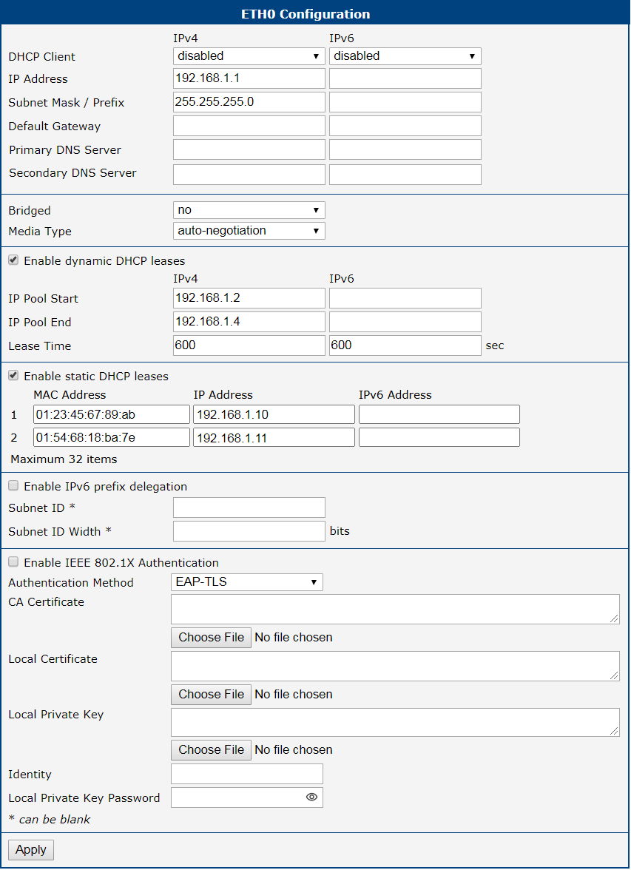This screenshot has width=631, height=870.
Task: Click the Local Certificate text area
Action: [x=395, y=666]
